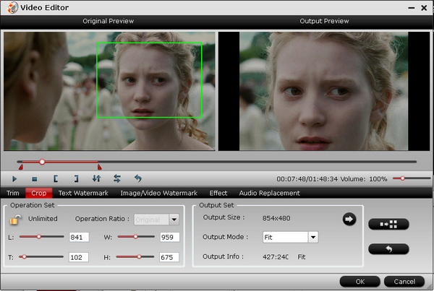Click the Video Editor app logo icon

click(12, 8)
